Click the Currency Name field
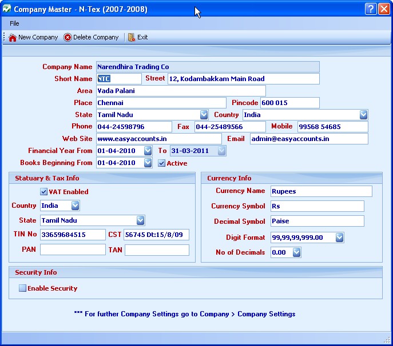This screenshot has width=393, height=346. [321, 191]
